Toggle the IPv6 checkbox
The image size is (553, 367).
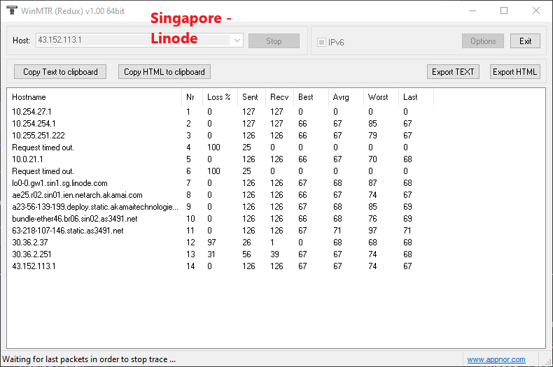tap(321, 42)
